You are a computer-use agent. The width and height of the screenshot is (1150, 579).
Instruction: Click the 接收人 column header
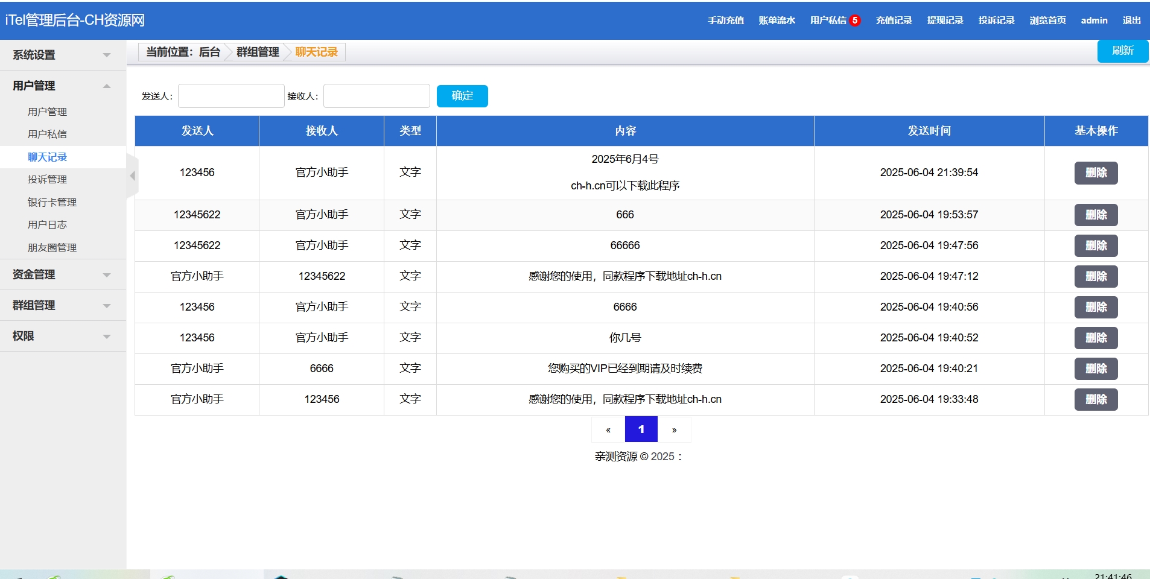(322, 131)
